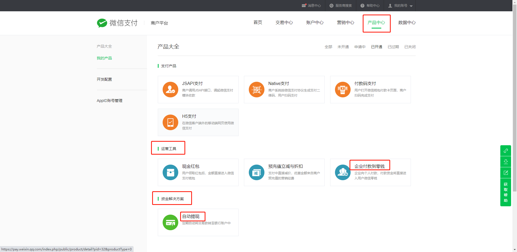Click the 我的账号 user avatar icon
The image size is (517, 252).
pos(390,6)
